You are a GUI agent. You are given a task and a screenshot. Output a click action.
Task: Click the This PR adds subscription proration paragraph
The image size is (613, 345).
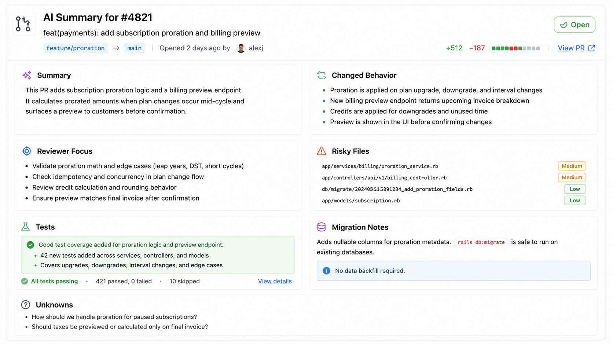[135, 101]
